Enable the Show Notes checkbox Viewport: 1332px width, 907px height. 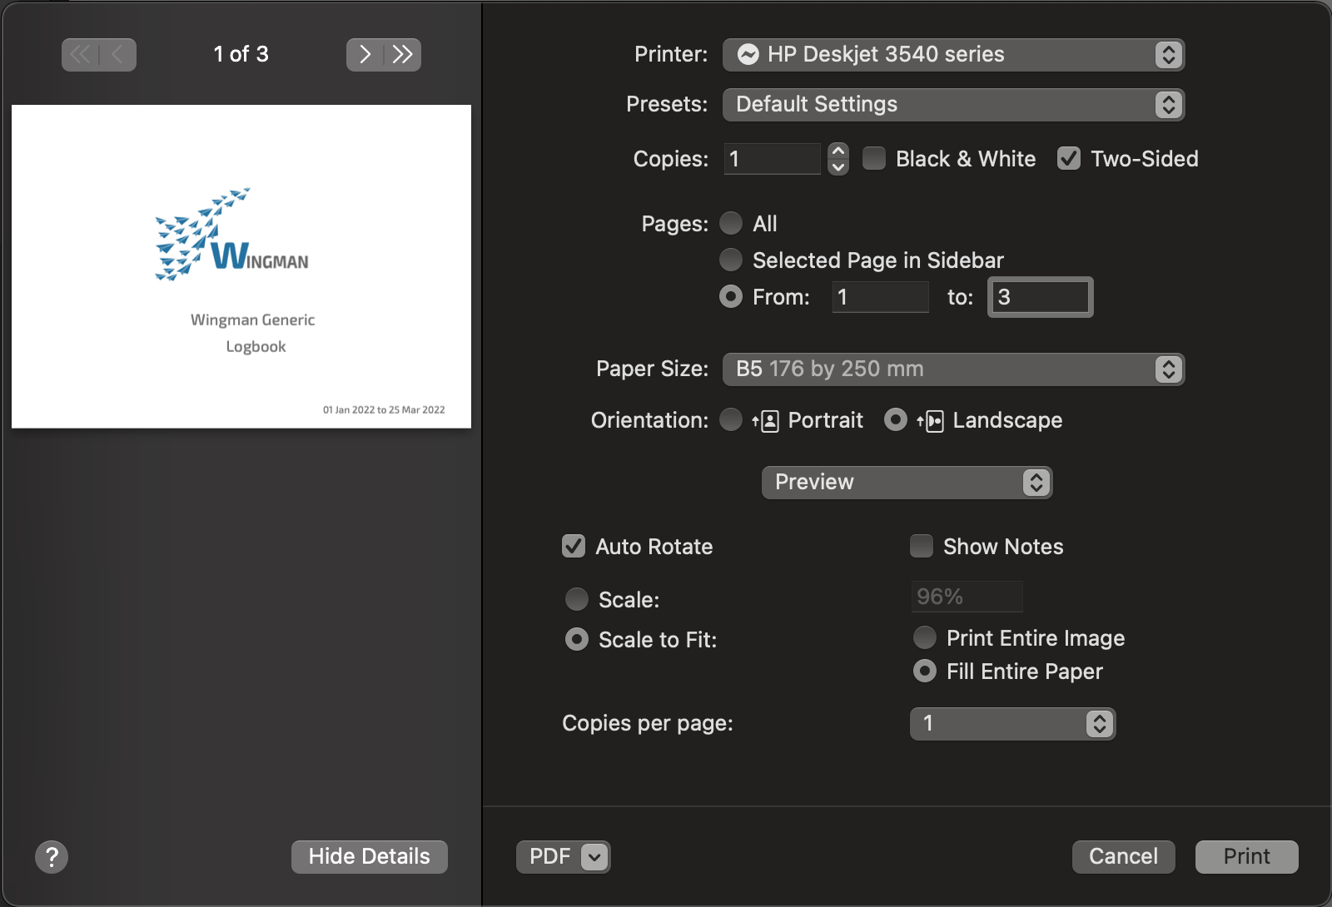point(922,547)
